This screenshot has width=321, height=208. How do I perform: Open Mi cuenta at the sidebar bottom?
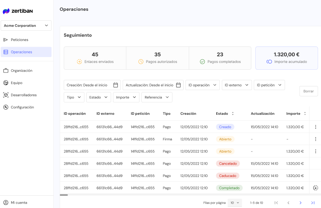tap(19, 202)
